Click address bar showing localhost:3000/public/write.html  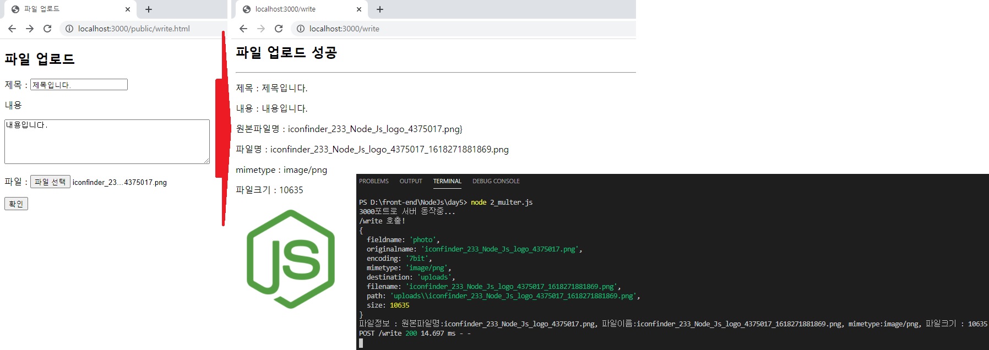pyautogui.click(x=142, y=29)
